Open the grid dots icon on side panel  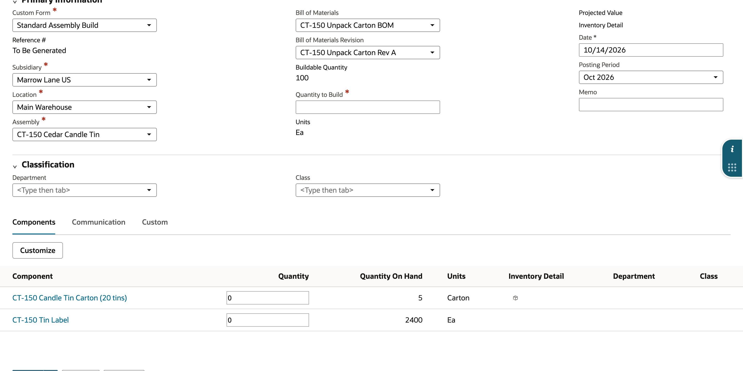[732, 167]
